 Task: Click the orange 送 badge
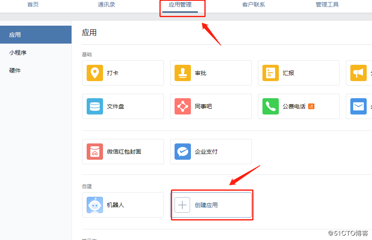point(311,106)
